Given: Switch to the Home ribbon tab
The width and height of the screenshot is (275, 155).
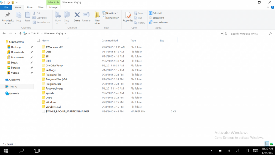Looking at the screenshot, I should point(18,7).
